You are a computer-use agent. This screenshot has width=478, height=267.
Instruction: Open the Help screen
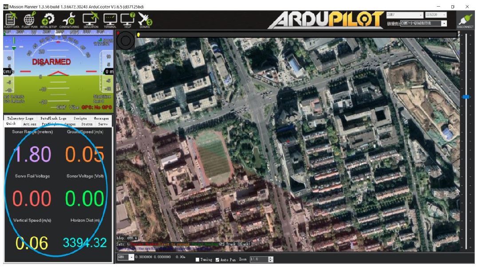127,20
